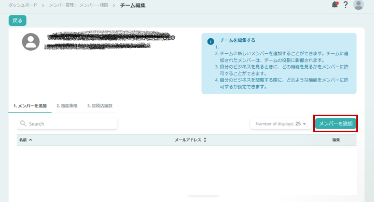The image size is (376, 202).
Task: Click the 戻る back button
Action: [x=18, y=21]
